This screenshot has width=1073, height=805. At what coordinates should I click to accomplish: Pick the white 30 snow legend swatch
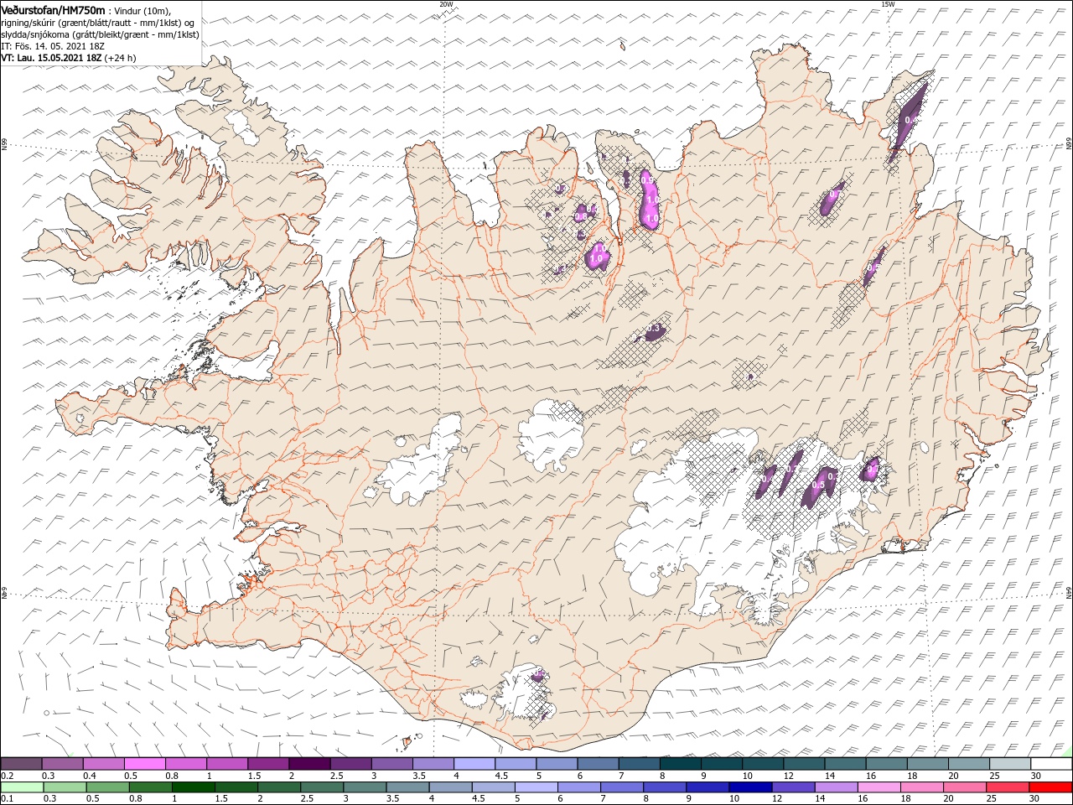tap(1050, 763)
